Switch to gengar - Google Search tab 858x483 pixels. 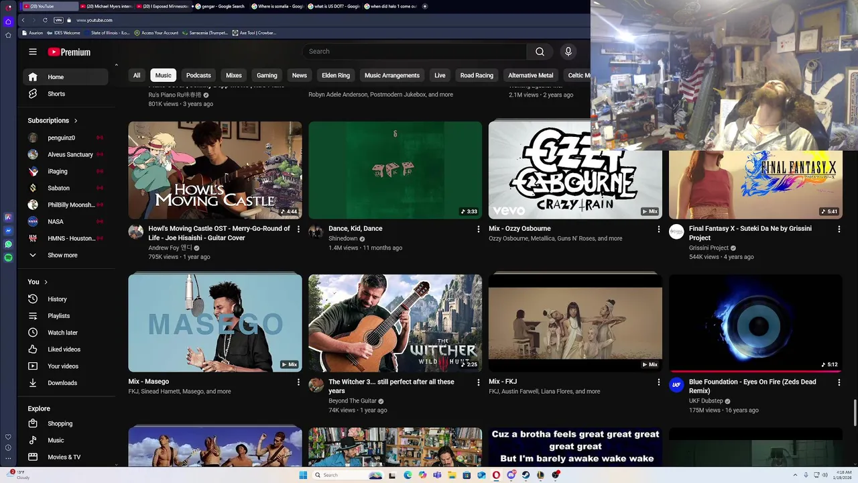221,6
